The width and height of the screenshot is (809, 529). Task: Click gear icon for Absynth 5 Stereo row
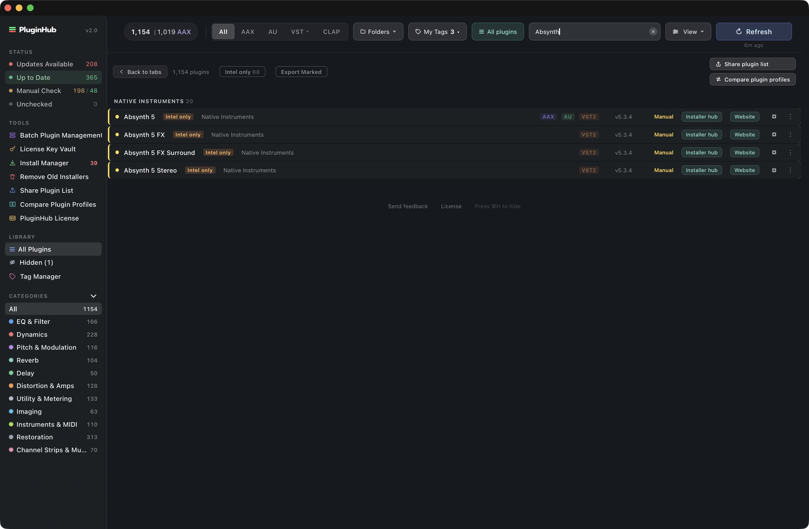point(774,170)
